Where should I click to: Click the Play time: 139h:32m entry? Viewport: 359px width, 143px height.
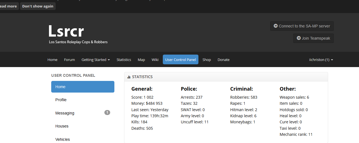coord(150,116)
